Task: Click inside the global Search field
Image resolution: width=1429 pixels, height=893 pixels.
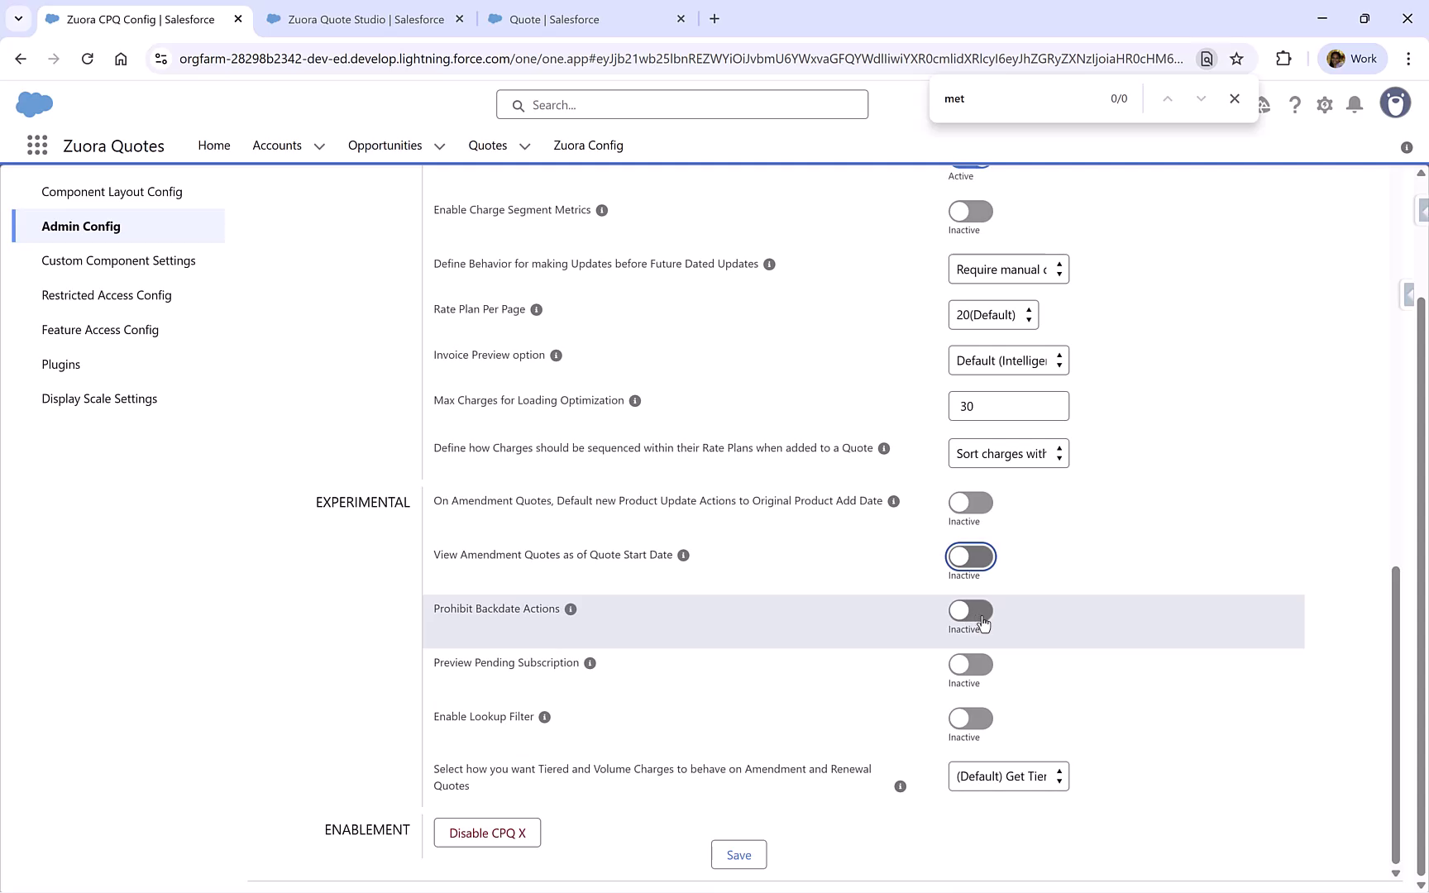Action: tap(681, 104)
